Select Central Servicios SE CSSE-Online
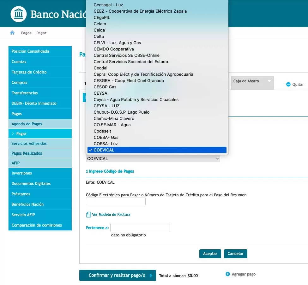Screen dimensions: 308x285 (157, 55)
